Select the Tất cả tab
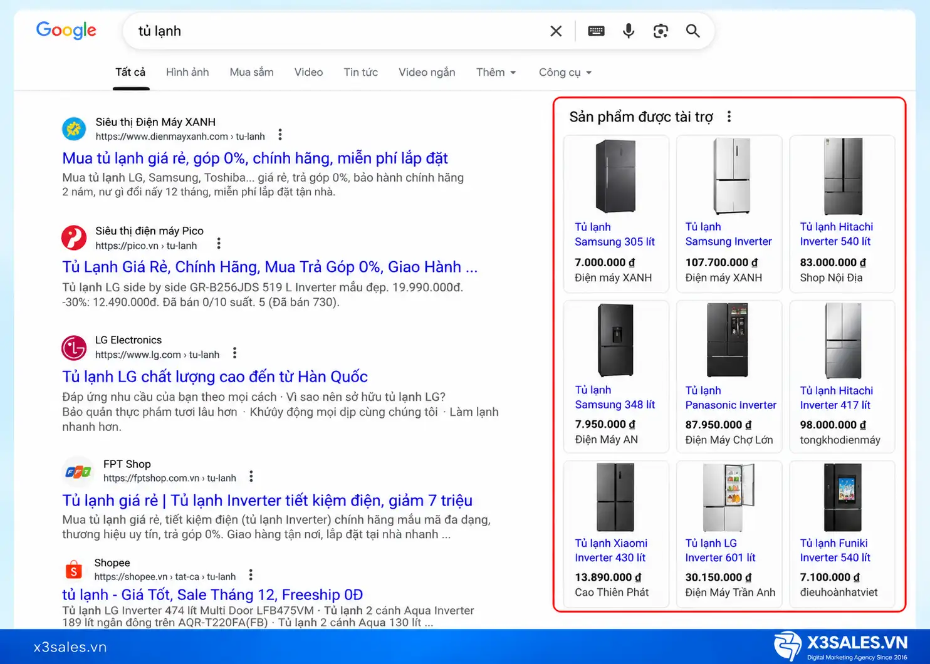Viewport: 930px width, 664px height. coord(130,72)
